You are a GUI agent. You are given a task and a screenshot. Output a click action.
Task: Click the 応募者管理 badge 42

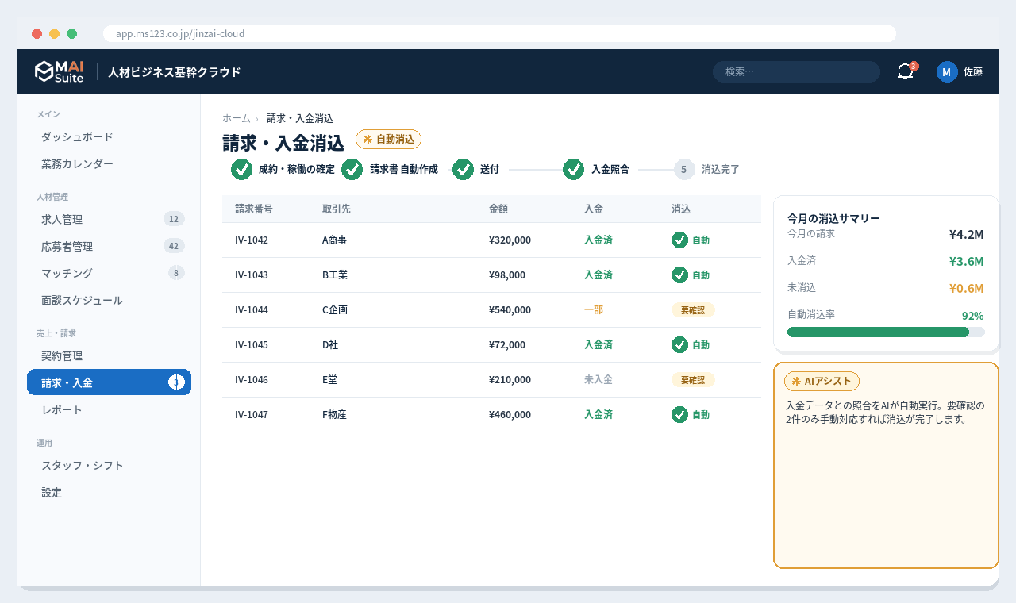point(174,246)
